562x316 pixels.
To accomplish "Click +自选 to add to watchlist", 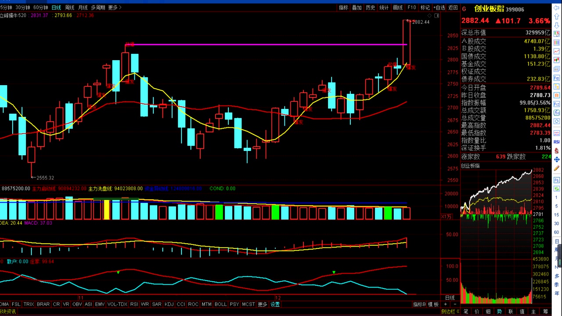I will [x=440, y=7].
